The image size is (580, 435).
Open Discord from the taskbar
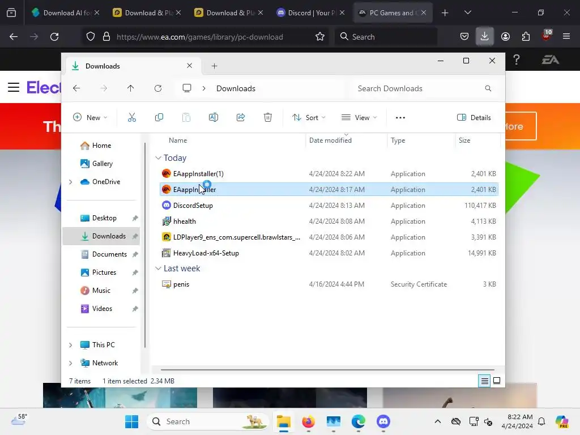(383, 421)
